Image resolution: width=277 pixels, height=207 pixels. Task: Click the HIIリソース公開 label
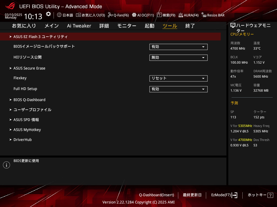[x=28, y=57]
